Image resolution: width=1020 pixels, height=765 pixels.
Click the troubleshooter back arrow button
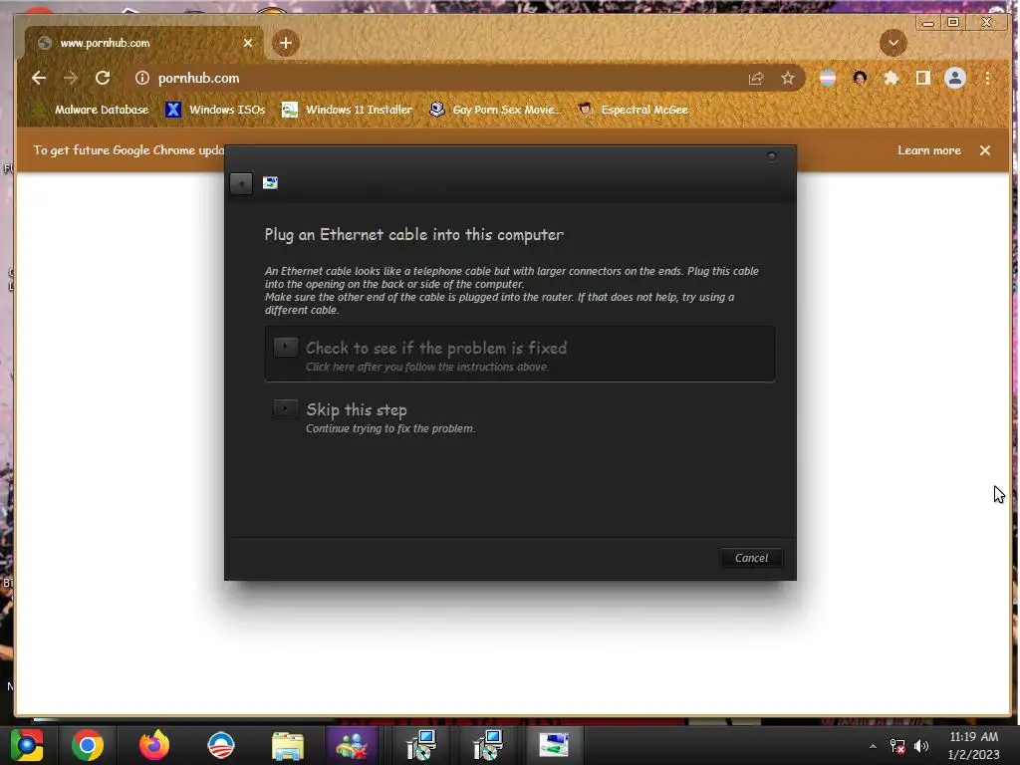click(241, 183)
